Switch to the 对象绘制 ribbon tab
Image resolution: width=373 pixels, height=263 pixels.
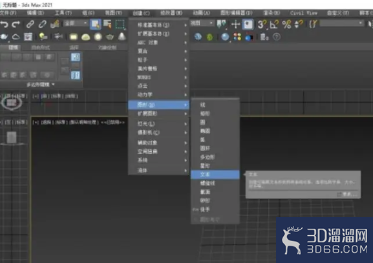(x=107, y=48)
